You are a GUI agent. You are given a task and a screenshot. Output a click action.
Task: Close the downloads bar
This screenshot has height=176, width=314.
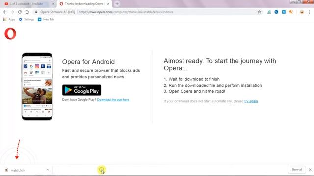[310, 170]
